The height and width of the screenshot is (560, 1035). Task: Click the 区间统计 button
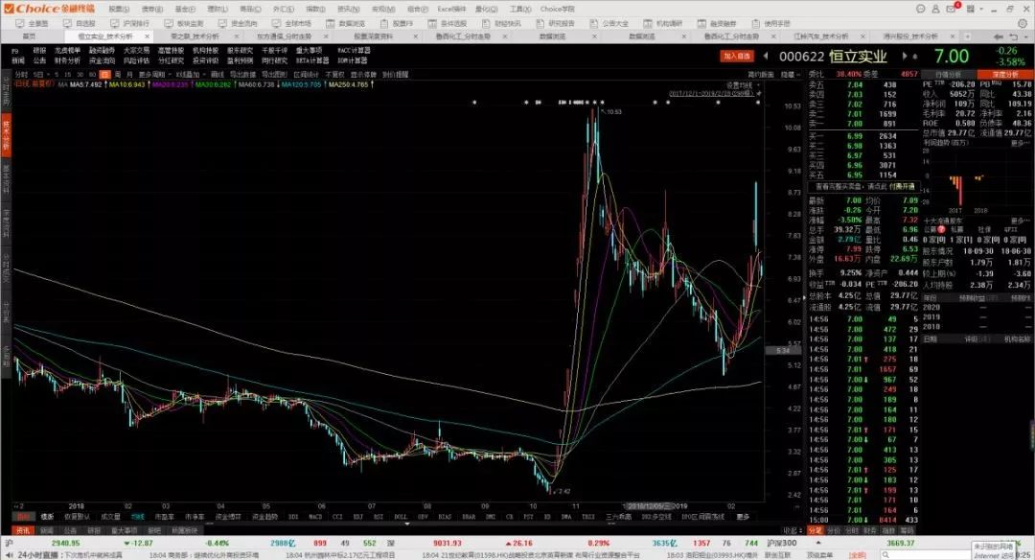[x=306, y=75]
